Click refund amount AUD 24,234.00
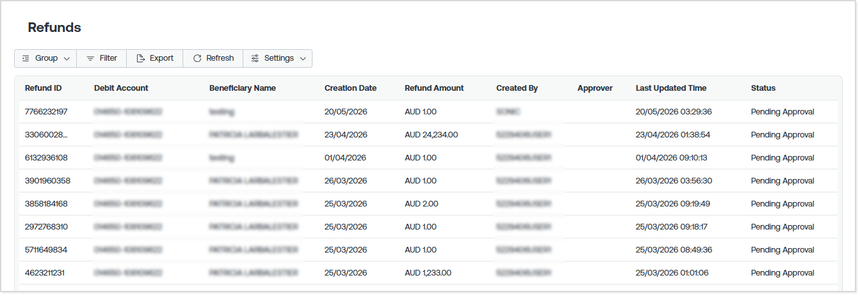This screenshot has height=296, width=860. click(x=432, y=135)
